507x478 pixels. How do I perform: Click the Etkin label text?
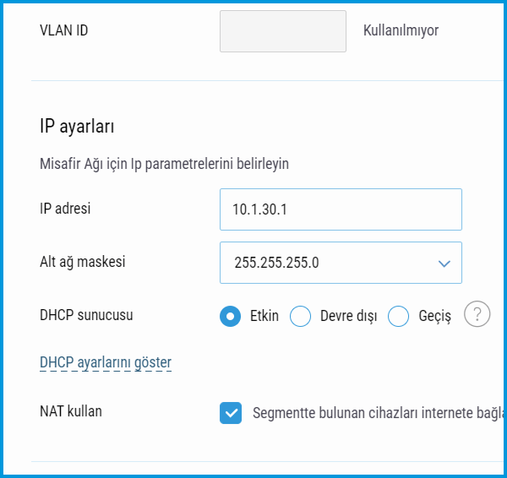[x=264, y=316]
